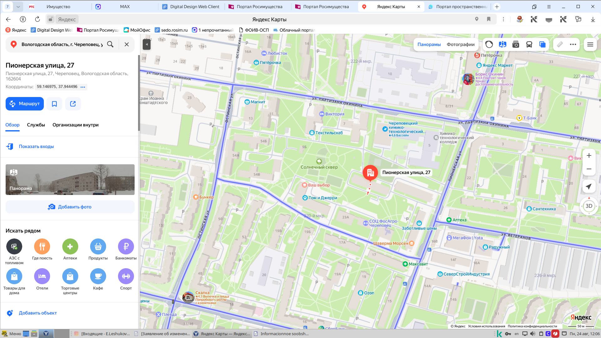Collapse the left info panel
This screenshot has height=338, width=601.
[146, 44]
